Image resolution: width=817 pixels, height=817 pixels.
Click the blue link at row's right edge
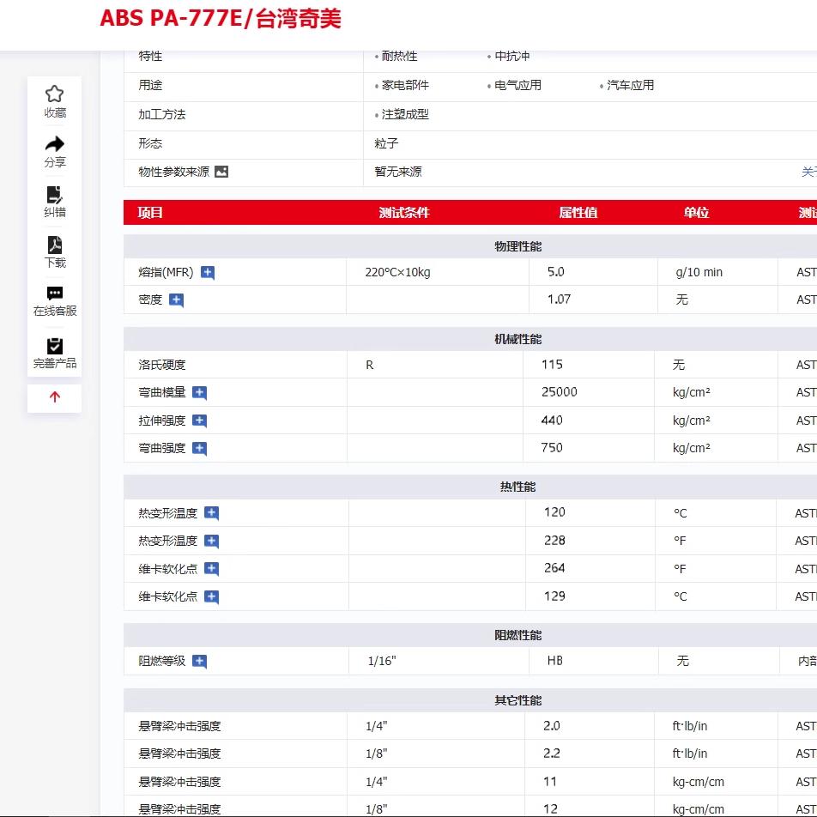(x=808, y=172)
